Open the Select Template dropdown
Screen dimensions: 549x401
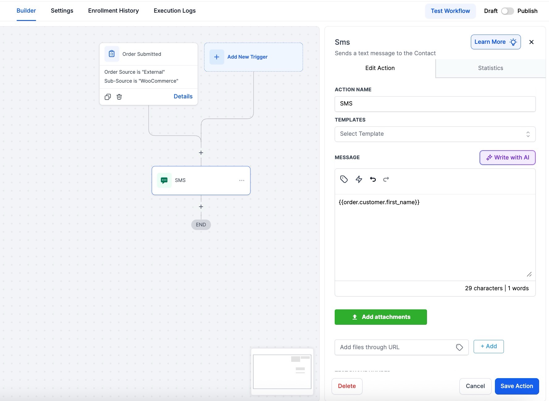[x=435, y=134]
